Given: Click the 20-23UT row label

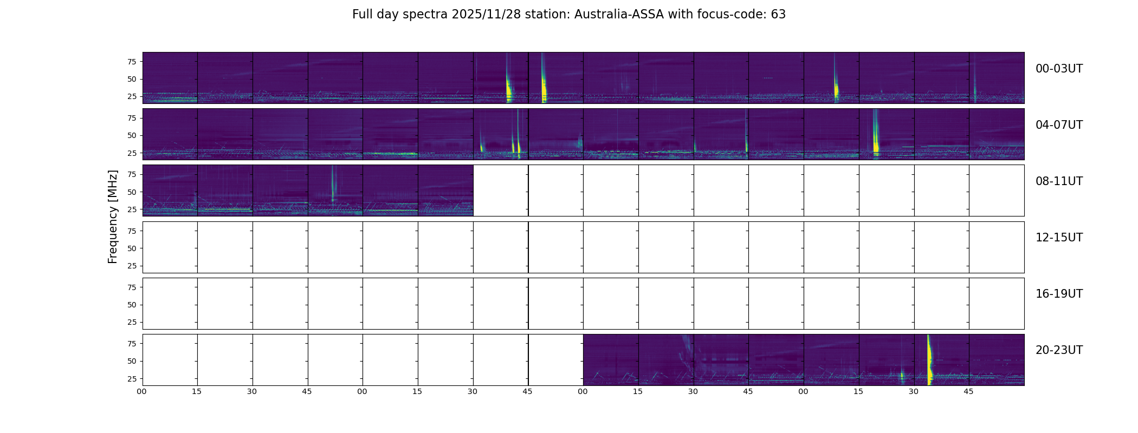Looking at the screenshot, I should click(x=1059, y=350).
